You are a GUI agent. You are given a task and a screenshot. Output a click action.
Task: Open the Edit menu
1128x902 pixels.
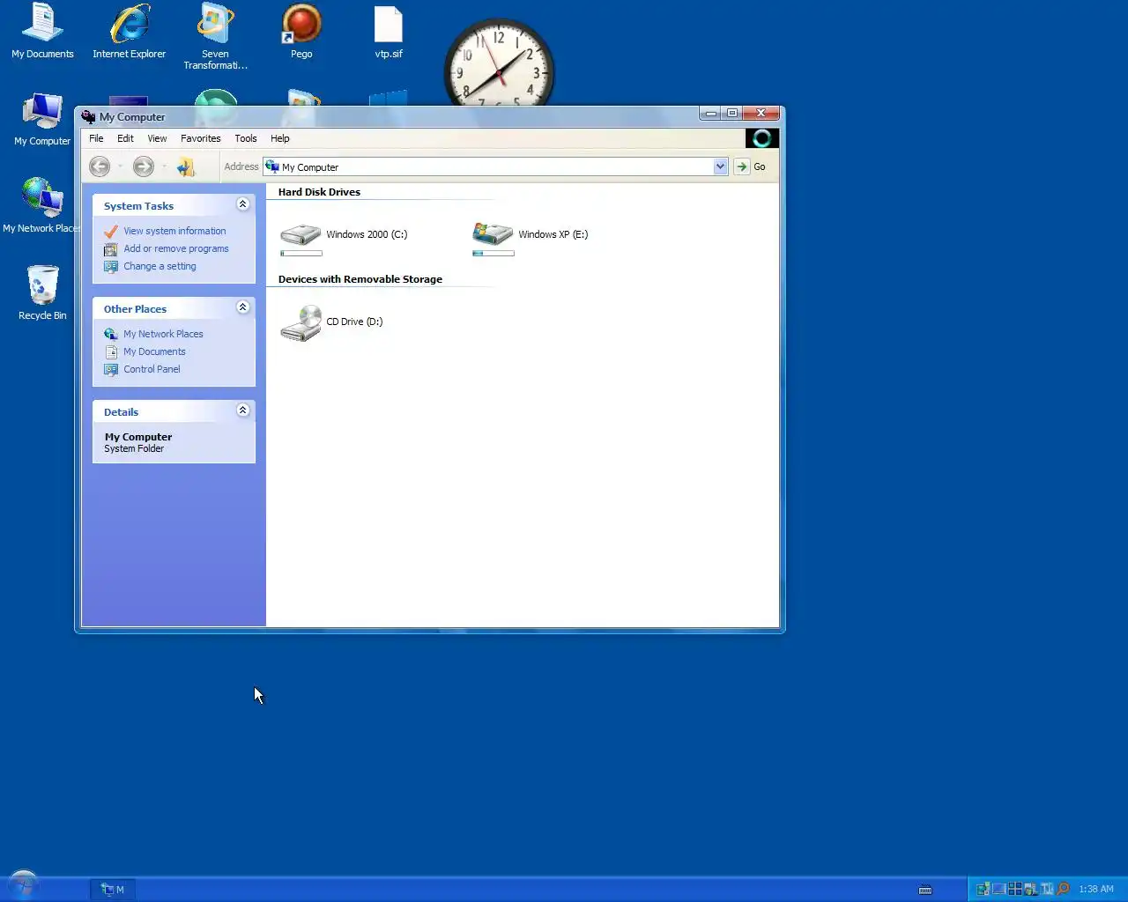click(125, 138)
